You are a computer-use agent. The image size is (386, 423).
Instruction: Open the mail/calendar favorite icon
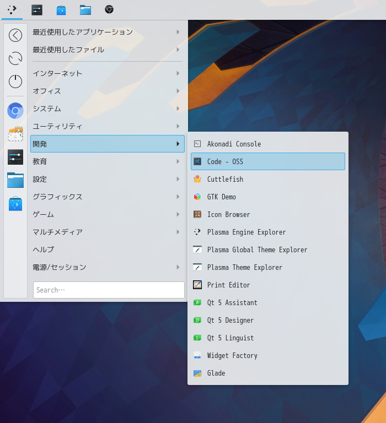[x=15, y=134]
